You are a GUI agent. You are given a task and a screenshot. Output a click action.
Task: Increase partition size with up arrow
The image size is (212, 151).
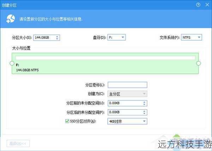pos(57,36)
